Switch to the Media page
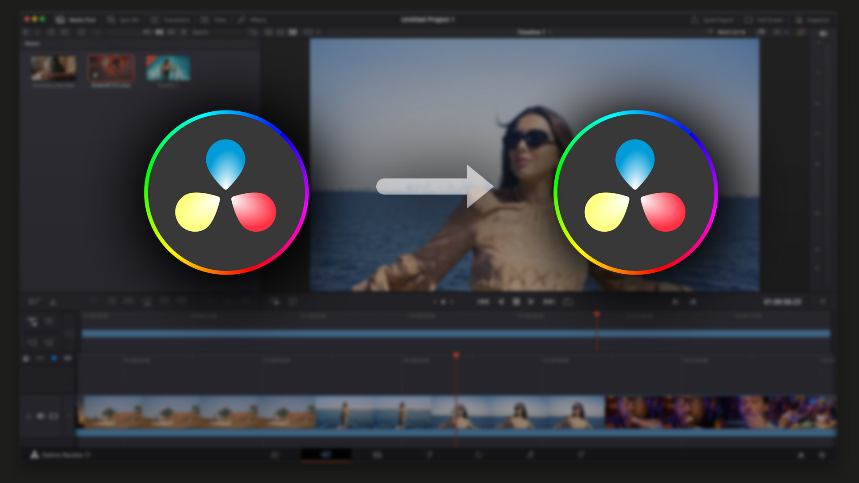 tap(275, 455)
